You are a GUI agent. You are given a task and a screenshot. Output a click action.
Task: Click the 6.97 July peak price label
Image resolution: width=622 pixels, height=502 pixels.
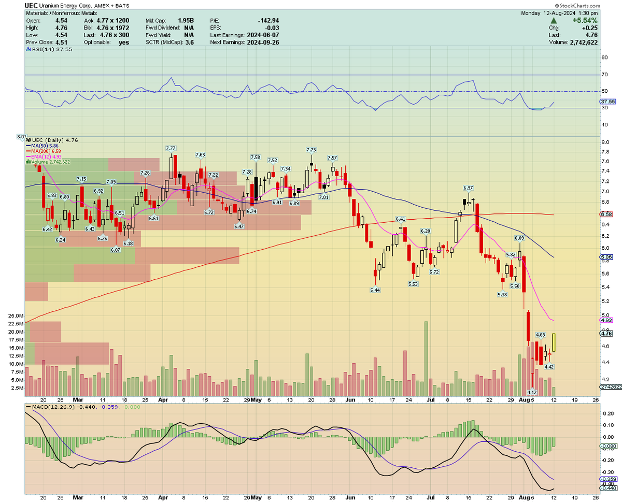(x=468, y=188)
